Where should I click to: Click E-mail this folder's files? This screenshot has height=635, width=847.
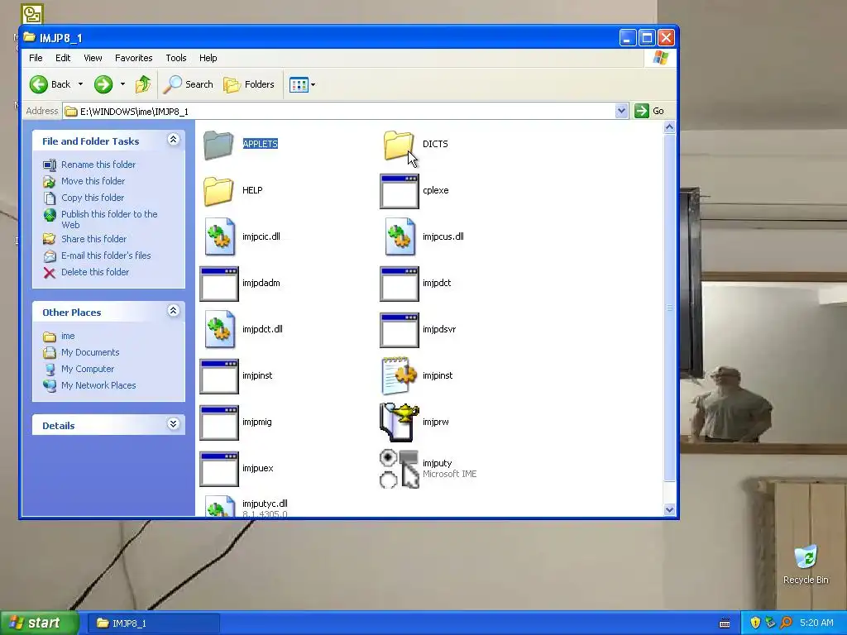tap(97, 255)
